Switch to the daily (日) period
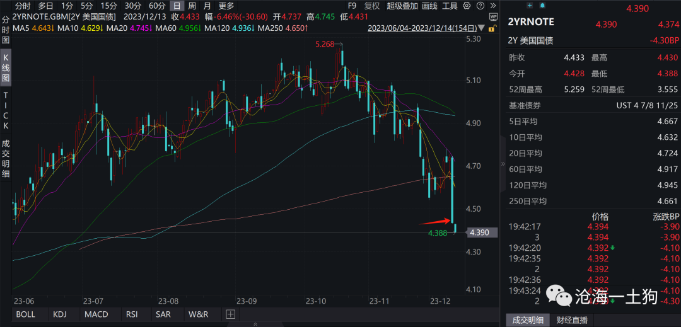The width and height of the screenshot is (681, 327). tap(177, 6)
